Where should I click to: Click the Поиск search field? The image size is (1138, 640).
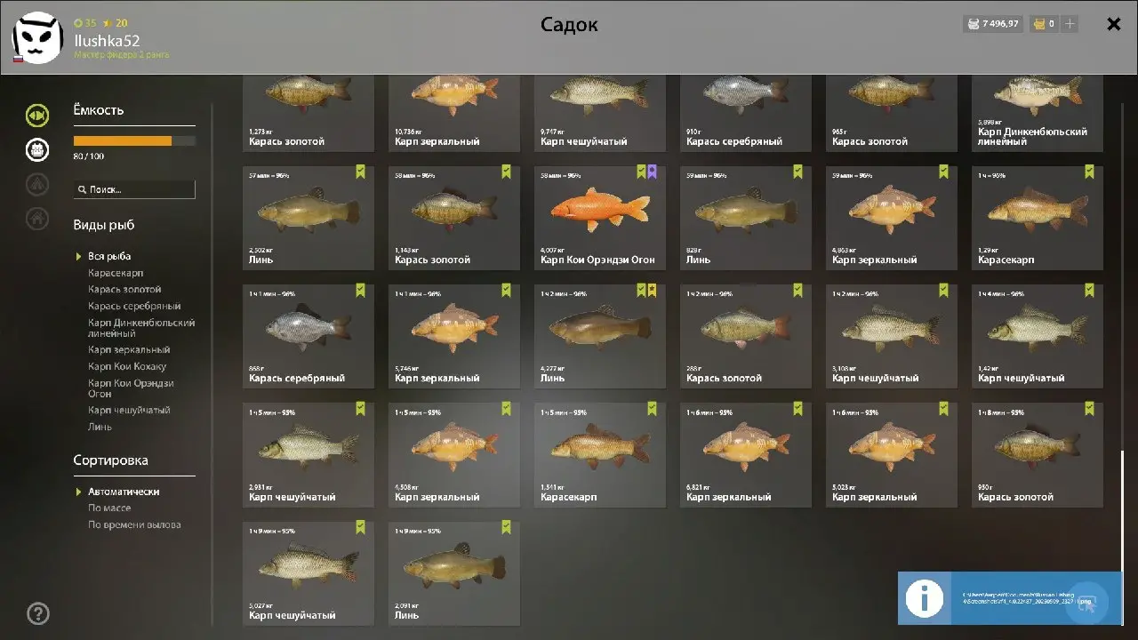coord(134,189)
